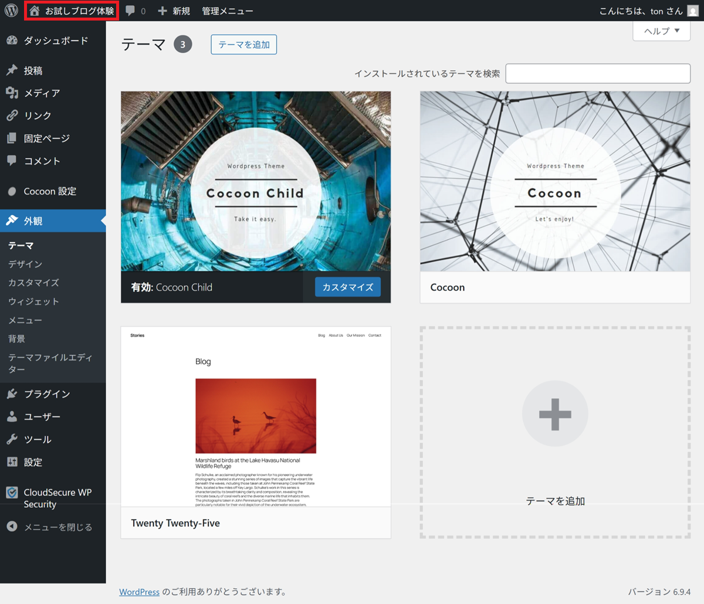
Task: Select 背景 in the 外観 submenu
Action: (16, 339)
